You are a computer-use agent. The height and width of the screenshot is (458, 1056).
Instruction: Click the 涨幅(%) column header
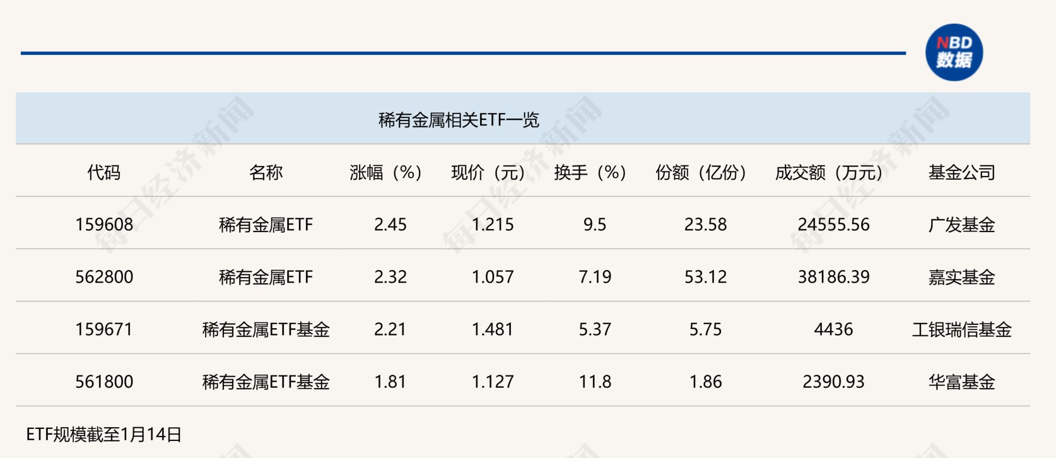coord(386,173)
